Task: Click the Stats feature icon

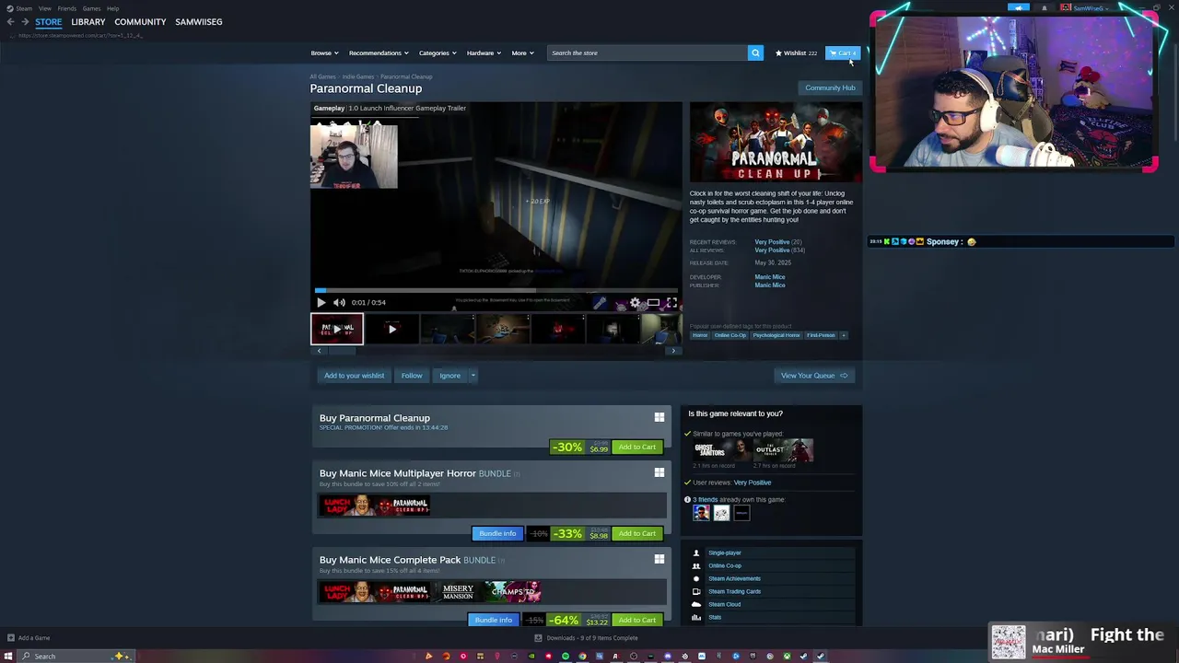Action: [x=696, y=617]
